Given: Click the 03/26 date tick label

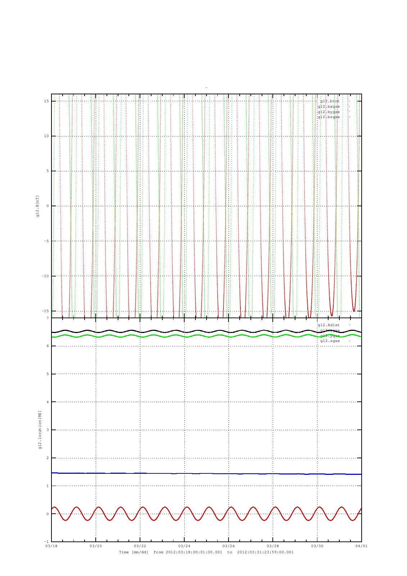Looking at the screenshot, I should pos(229,546).
